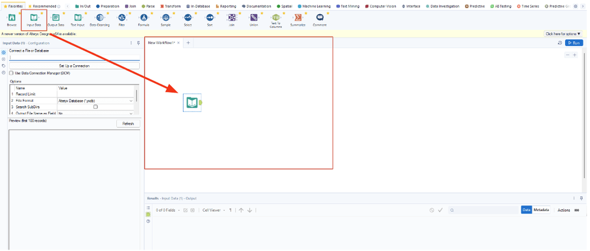Screen dimensions: 590x251
Task: Click the Run workflow button
Action: tap(573, 43)
